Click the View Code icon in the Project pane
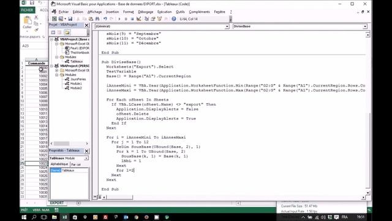The width and height of the screenshot is (392, 221). click(53, 33)
